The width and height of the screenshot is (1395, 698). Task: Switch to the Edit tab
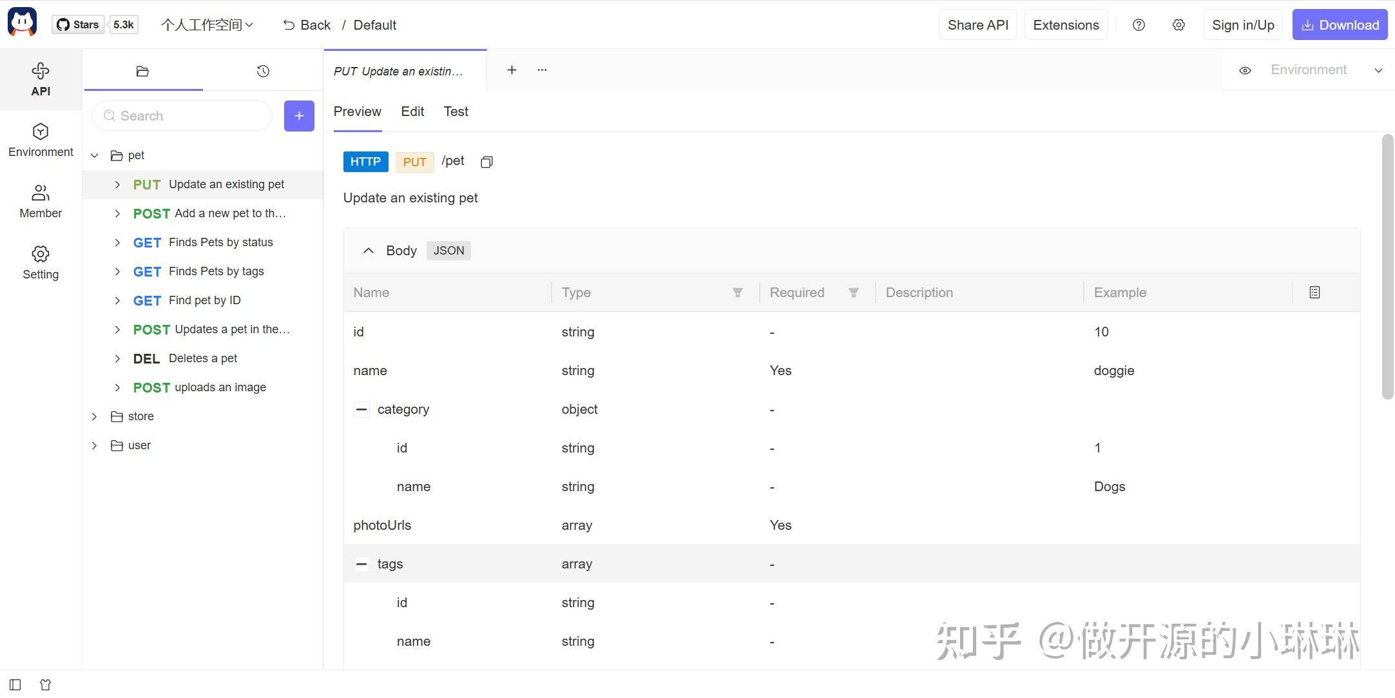pos(412,111)
